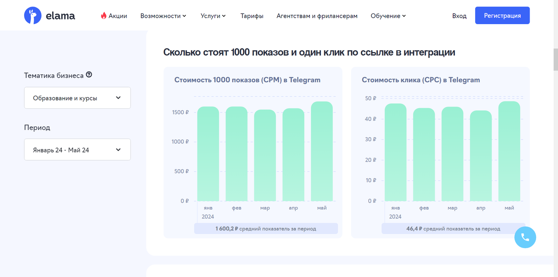This screenshot has height=277, width=558.
Task: Click the янв bar in CPC chart
Action: click(x=396, y=152)
